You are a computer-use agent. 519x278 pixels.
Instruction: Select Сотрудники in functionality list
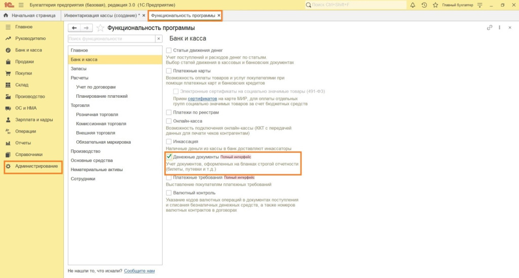click(115, 179)
